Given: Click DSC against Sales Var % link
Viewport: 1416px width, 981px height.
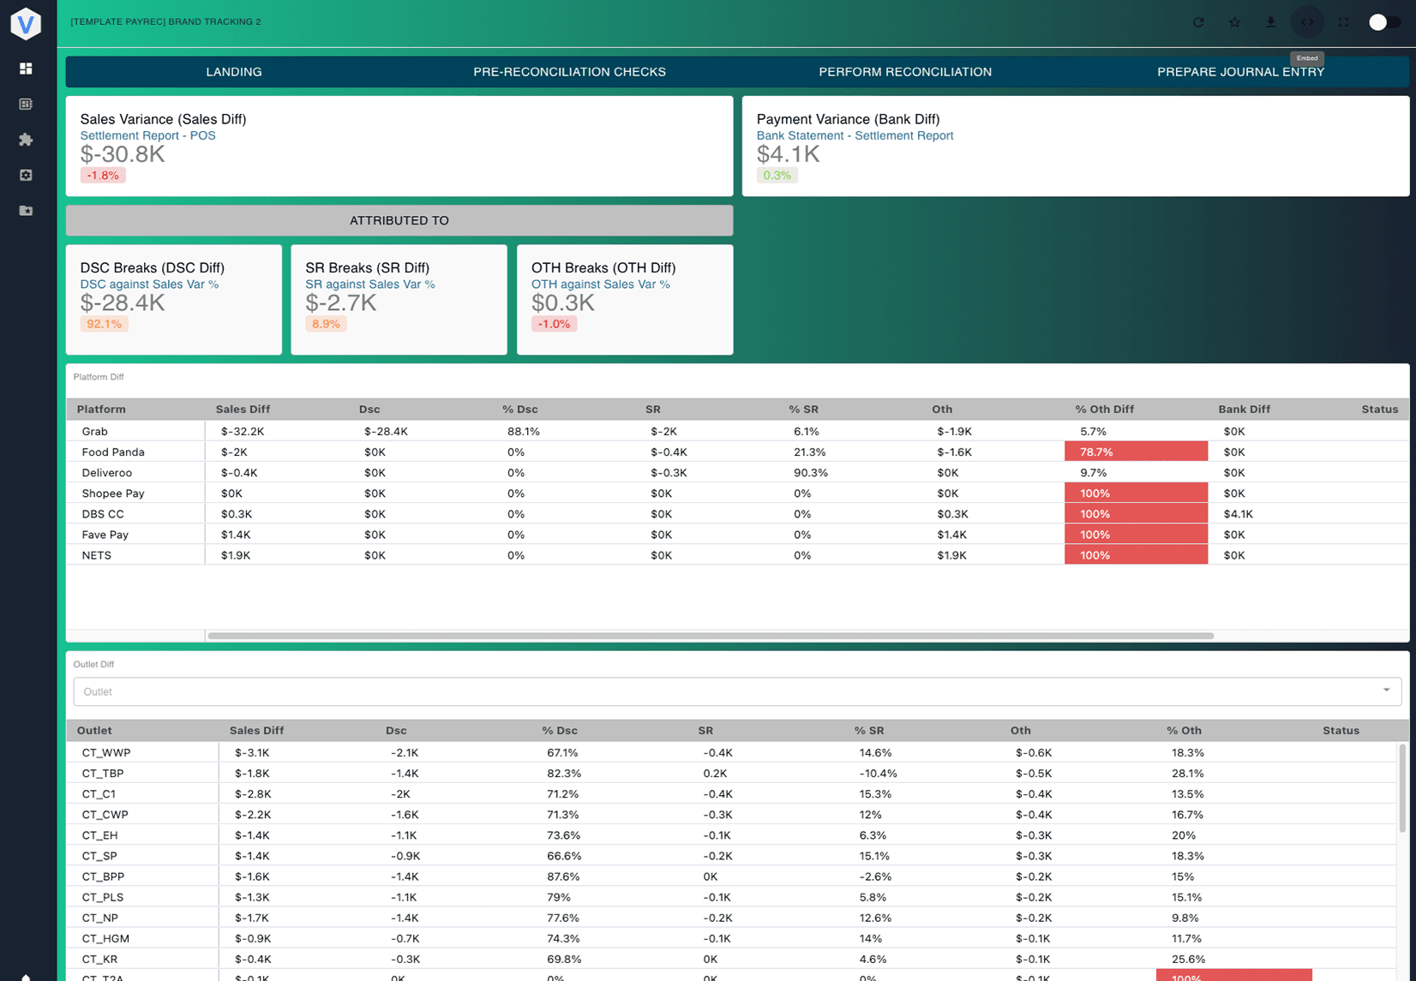Looking at the screenshot, I should click(x=149, y=284).
